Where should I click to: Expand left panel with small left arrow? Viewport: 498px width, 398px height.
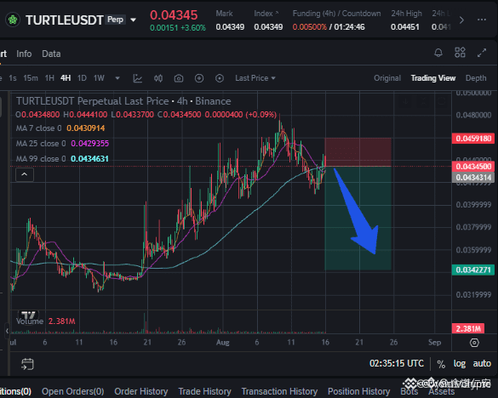click(x=7, y=331)
